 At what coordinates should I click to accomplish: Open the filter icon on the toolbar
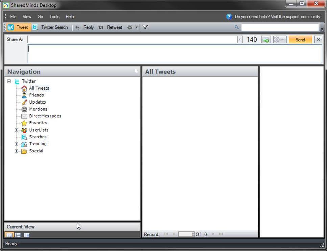click(145, 27)
